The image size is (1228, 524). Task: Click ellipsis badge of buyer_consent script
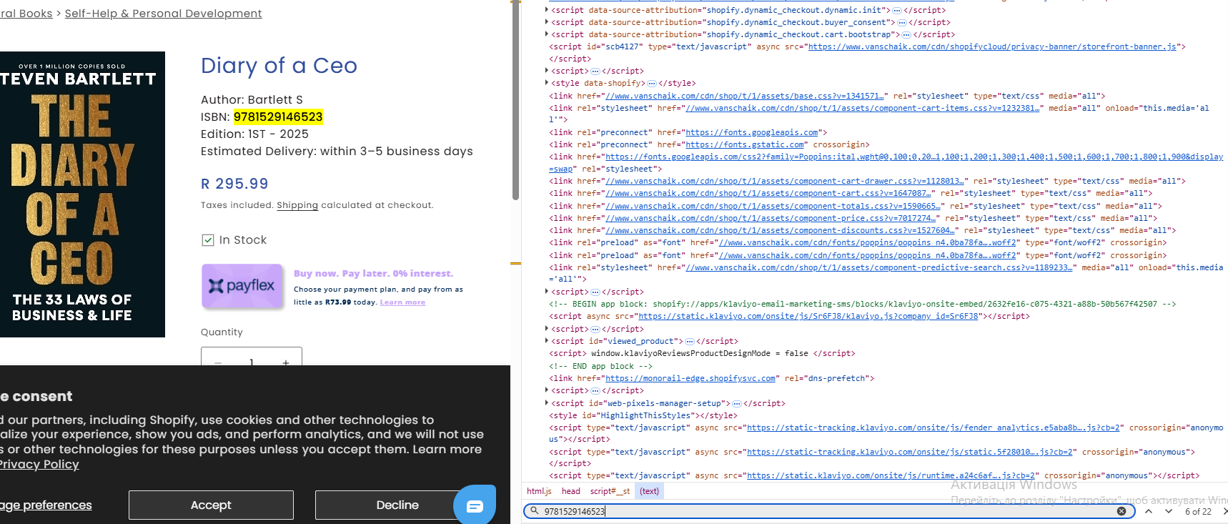click(902, 22)
